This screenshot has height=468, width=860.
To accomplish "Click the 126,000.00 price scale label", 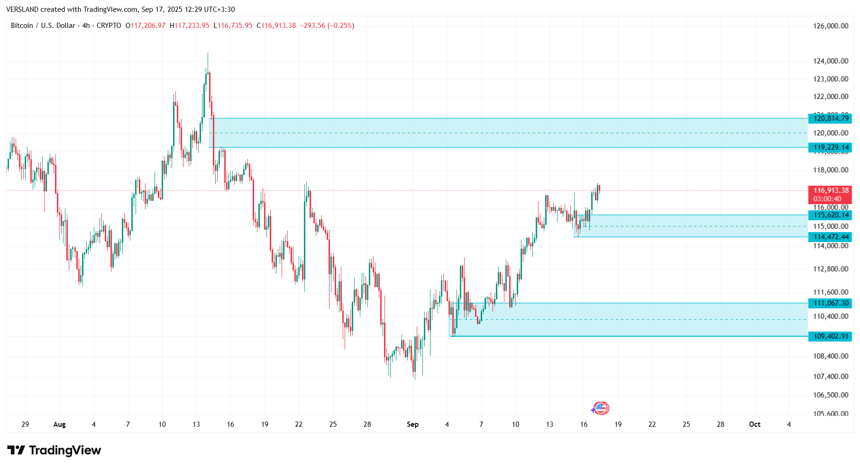I will coord(831,26).
